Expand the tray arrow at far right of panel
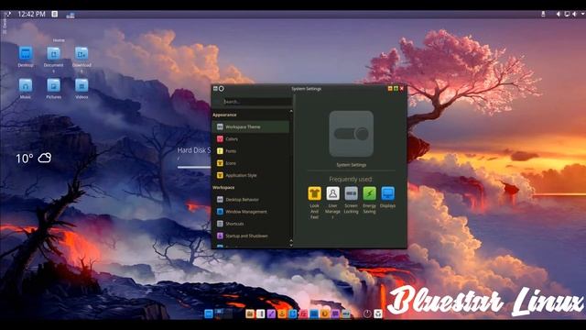The height and width of the screenshot is (330, 586). point(582,14)
